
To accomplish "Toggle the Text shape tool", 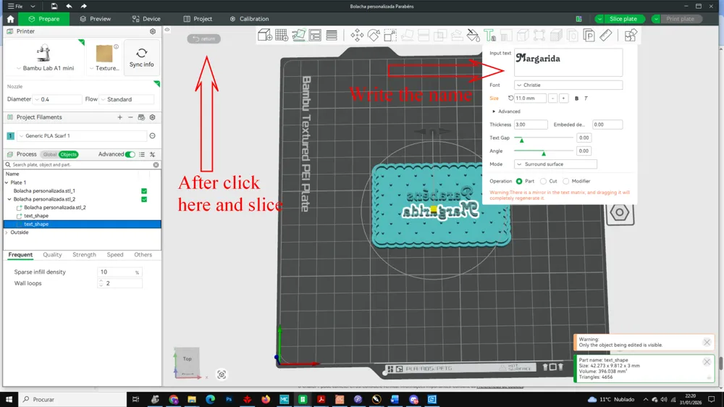I will (x=489, y=35).
